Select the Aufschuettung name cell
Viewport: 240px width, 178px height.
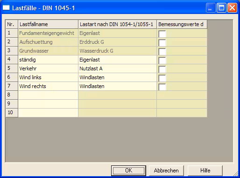click(x=48, y=42)
